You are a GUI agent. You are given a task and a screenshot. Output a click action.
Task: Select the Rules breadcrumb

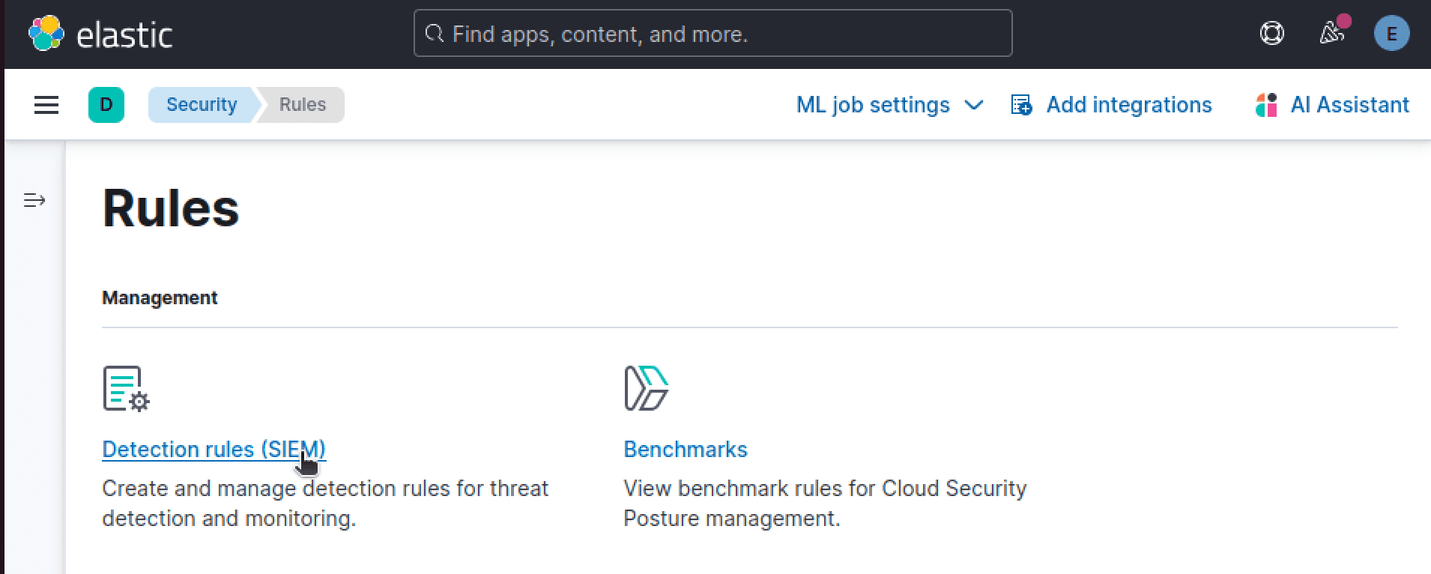pyautogui.click(x=303, y=105)
